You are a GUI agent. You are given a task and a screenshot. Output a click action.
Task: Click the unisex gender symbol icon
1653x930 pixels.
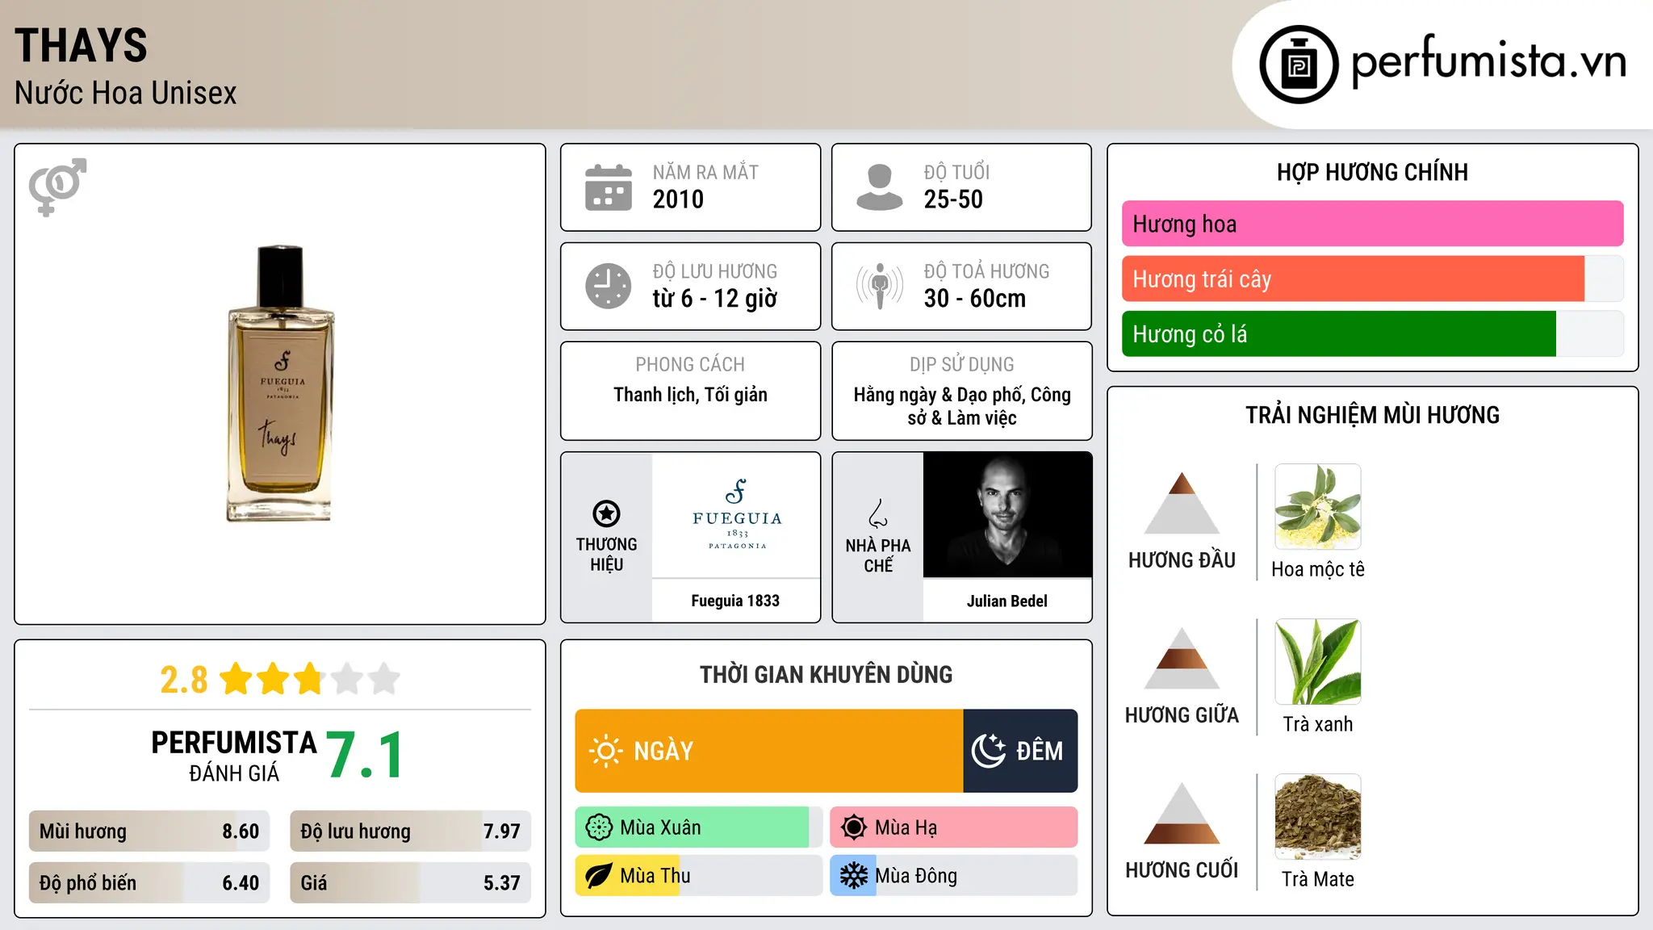[x=57, y=186]
